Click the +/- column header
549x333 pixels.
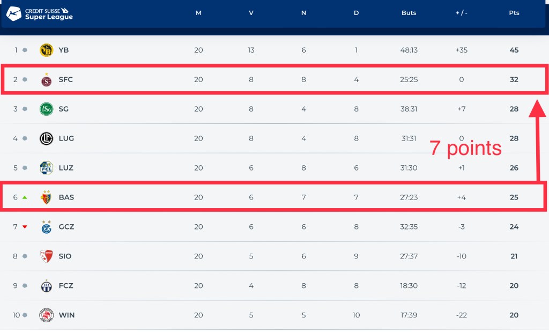461,13
